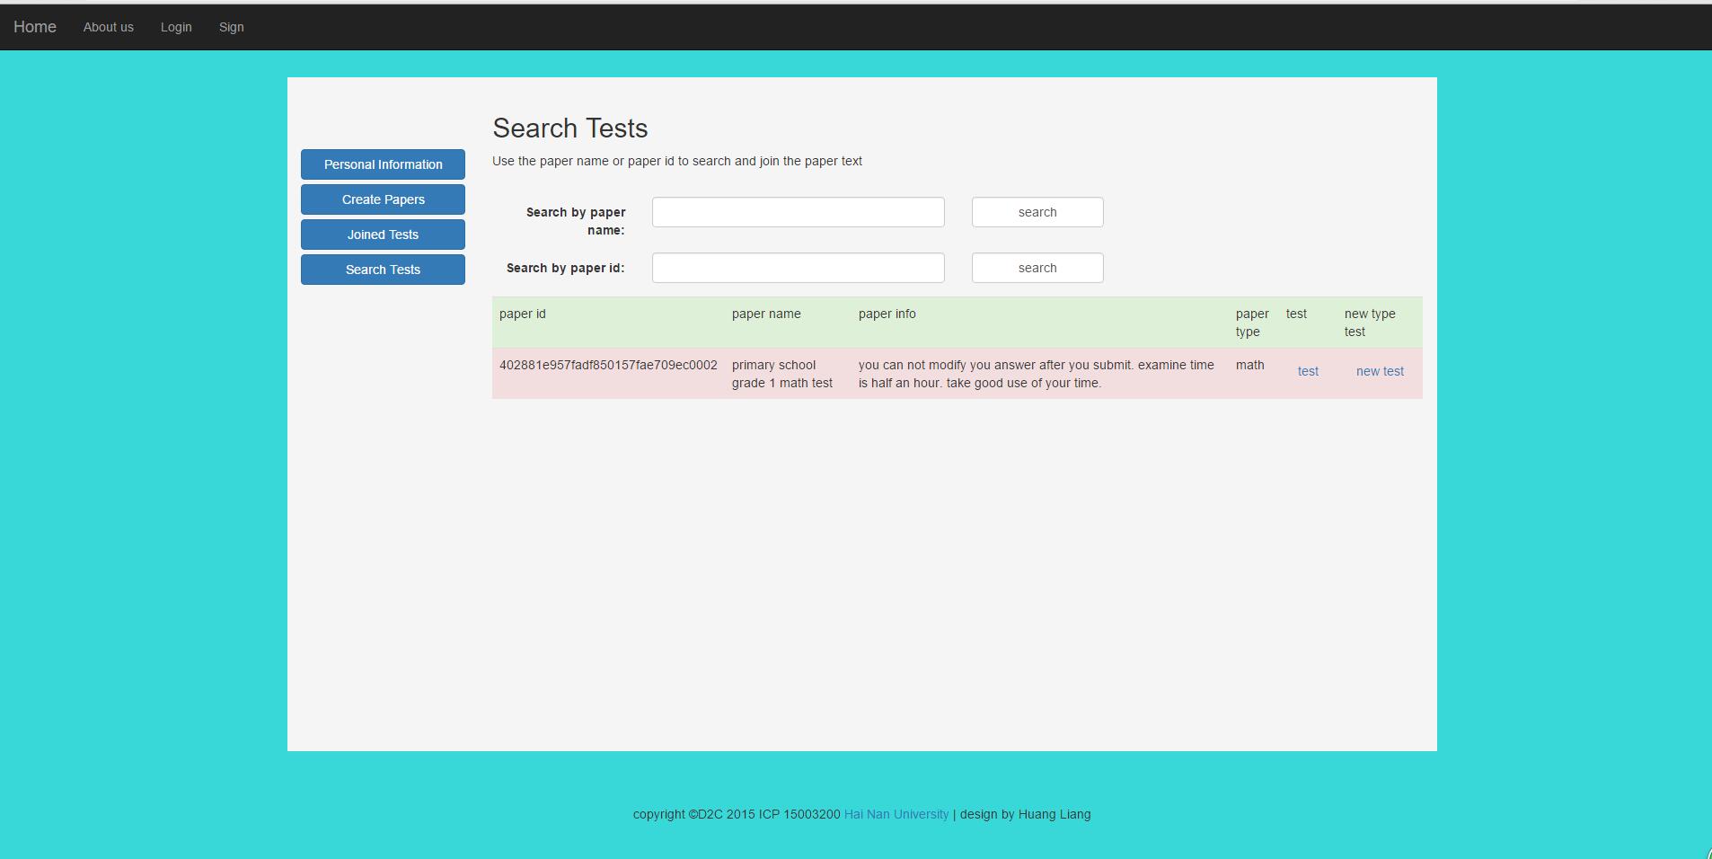Viewport: 1712px width, 859px height.
Task: Visit Hai Nan University footer link
Action: click(x=896, y=814)
